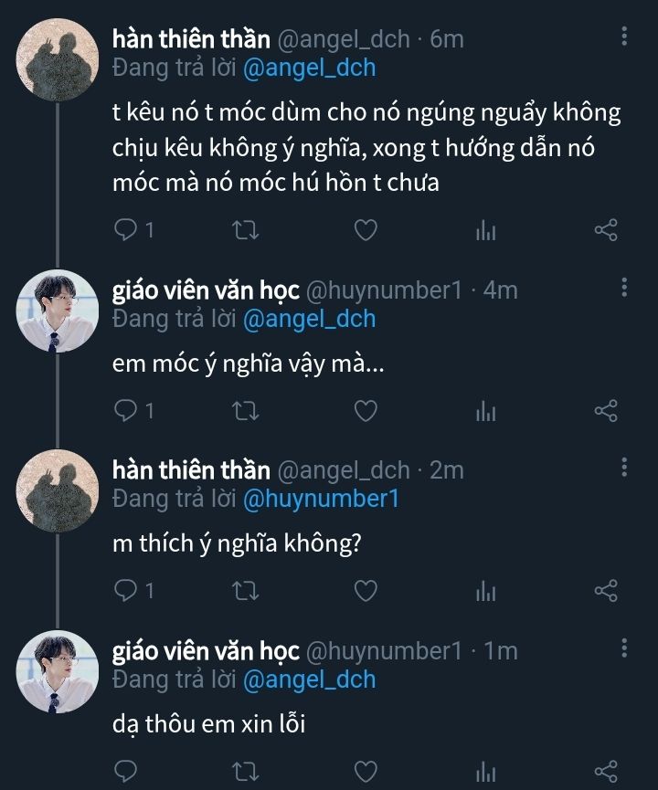Reply to the first hàn thiên thần tweet
Image resolution: width=658 pixels, height=790 pixels.
[125, 230]
